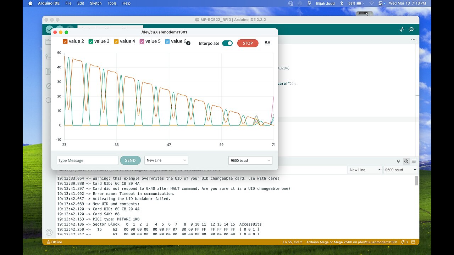Image resolution: width=454 pixels, height=255 pixels.
Task: Open Serial Monitor 9600 baud dropdown
Action: (400, 170)
